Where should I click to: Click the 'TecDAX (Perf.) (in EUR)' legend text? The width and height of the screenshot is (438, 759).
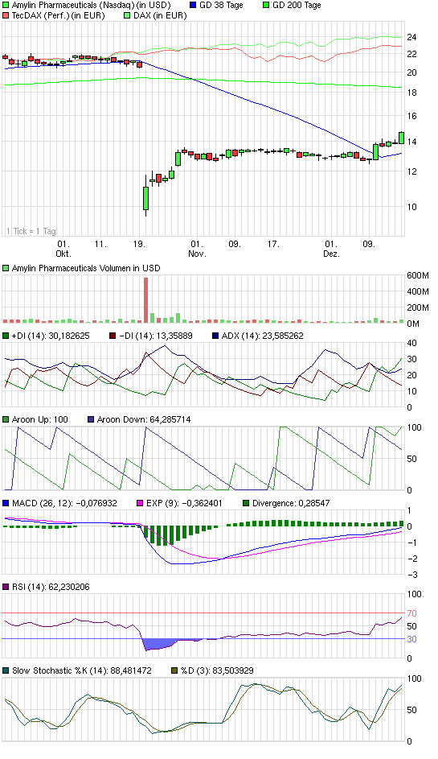point(58,15)
